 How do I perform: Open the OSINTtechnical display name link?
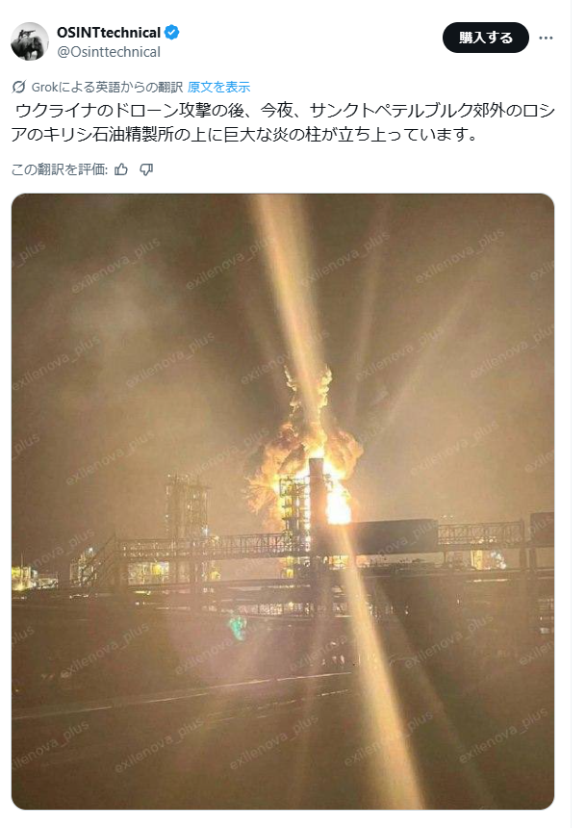(x=109, y=32)
